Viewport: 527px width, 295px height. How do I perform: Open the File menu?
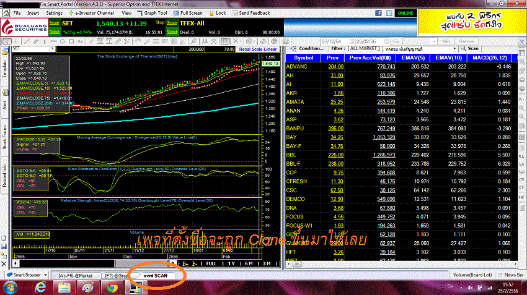coord(17,13)
